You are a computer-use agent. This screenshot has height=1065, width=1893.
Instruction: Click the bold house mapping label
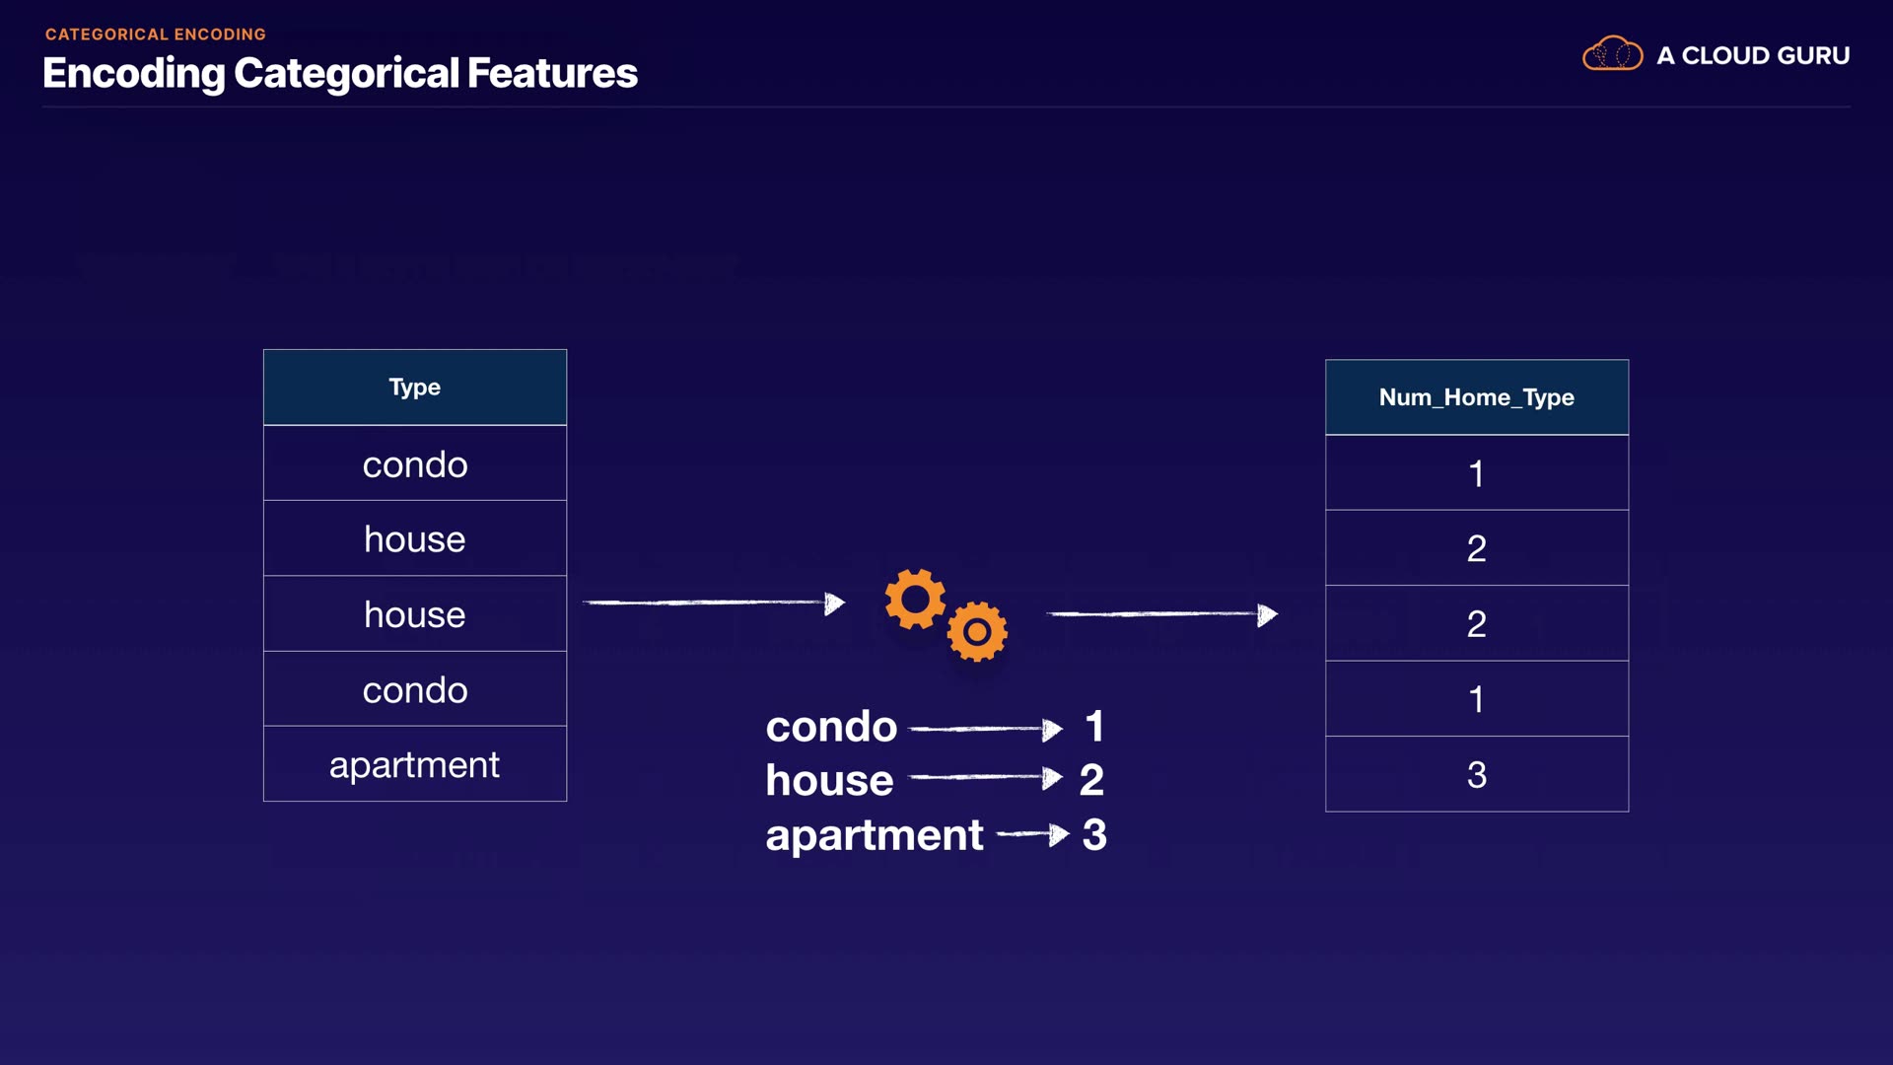tap(829, 780)
